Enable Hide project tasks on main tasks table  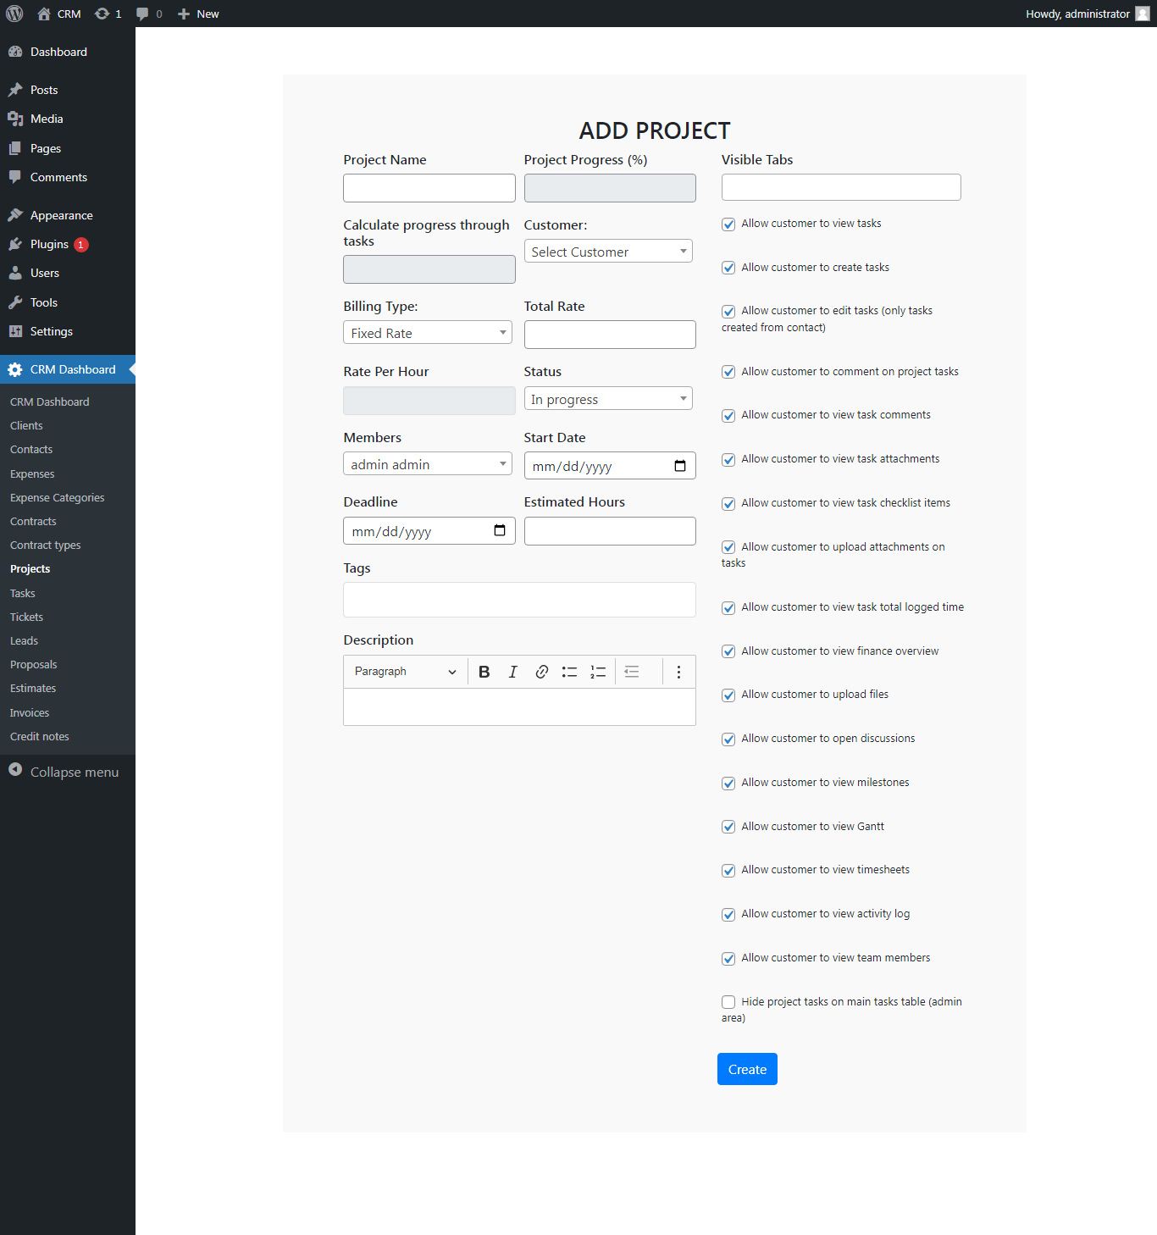pyautogui.click(x=728, y=1002)
